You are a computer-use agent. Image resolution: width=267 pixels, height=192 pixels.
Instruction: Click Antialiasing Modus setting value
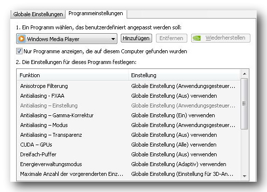click(x=183, y=126)
